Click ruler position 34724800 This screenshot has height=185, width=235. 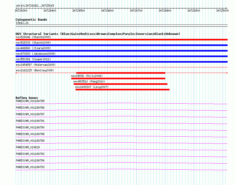[165, 11]
